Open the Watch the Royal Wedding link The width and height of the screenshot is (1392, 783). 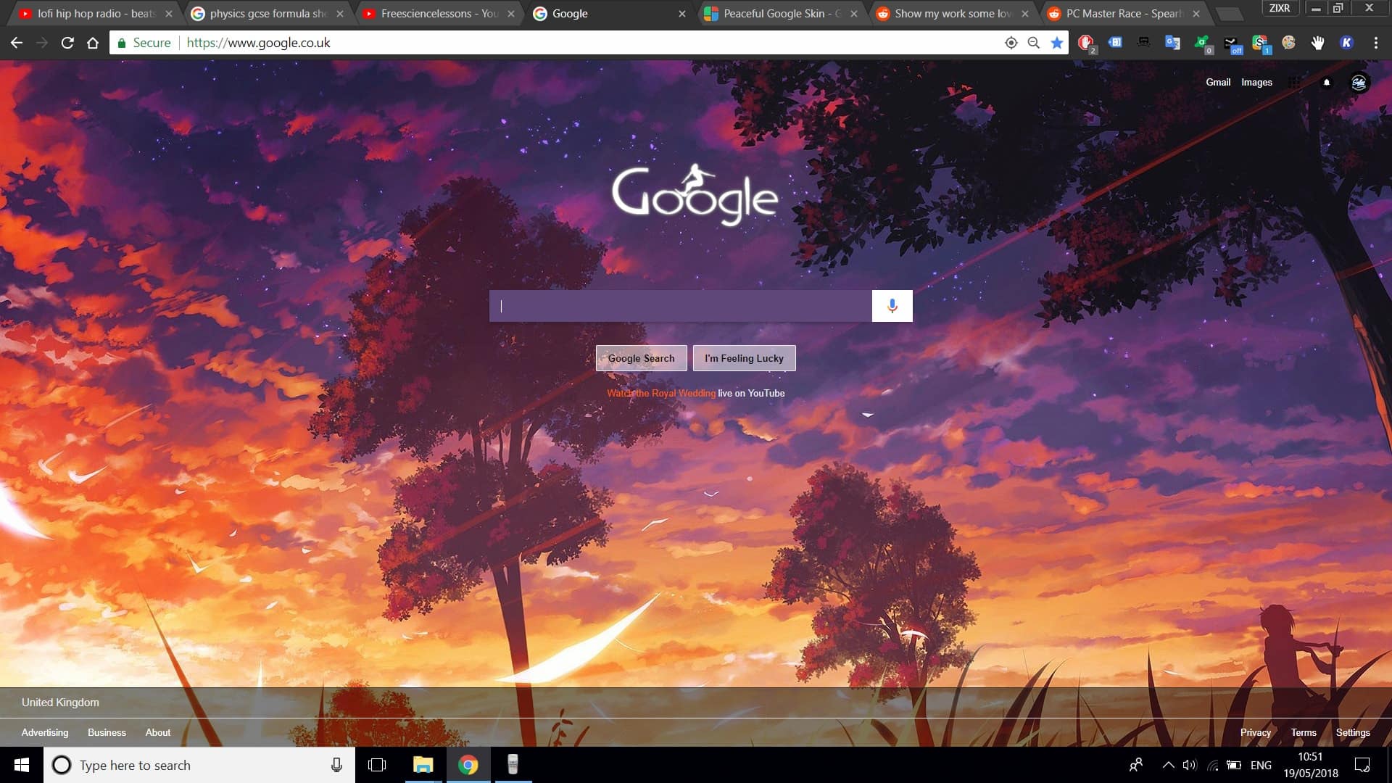point(661,393)
